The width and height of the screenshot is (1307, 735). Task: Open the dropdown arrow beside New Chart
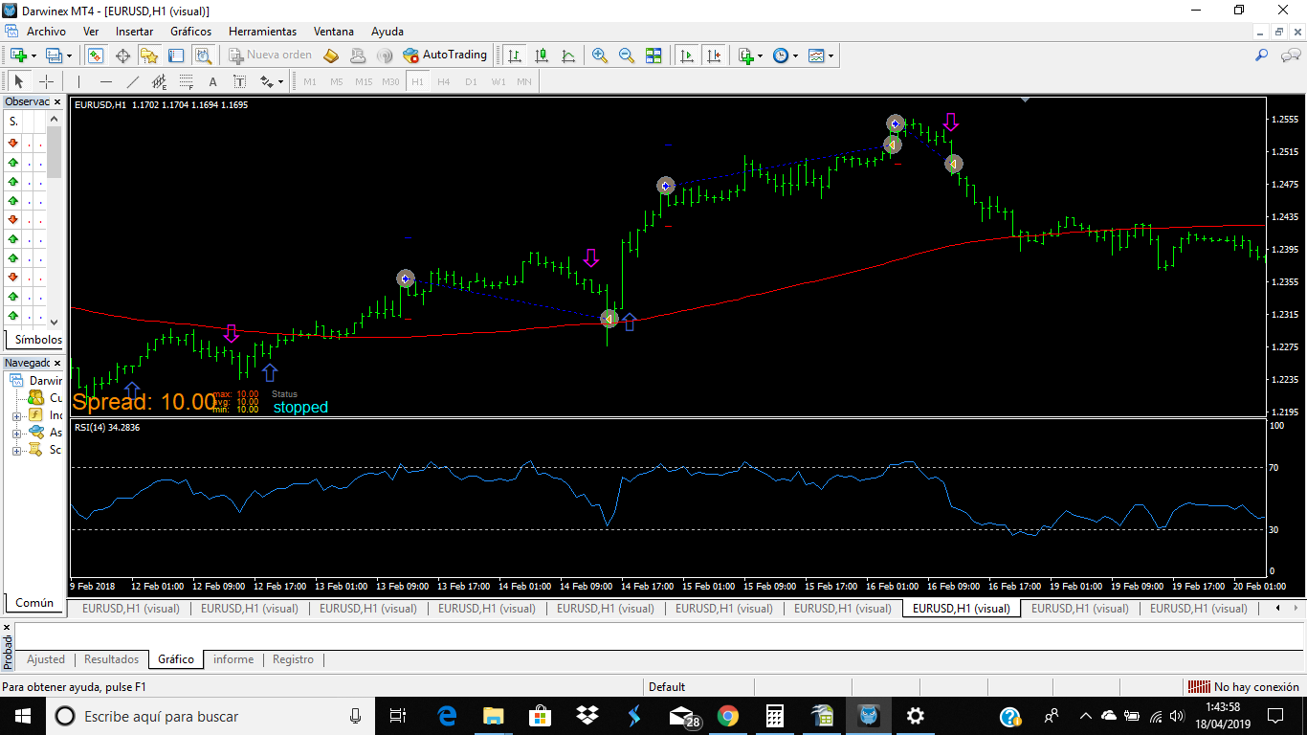pyautogui.click(x=33, y=56)
